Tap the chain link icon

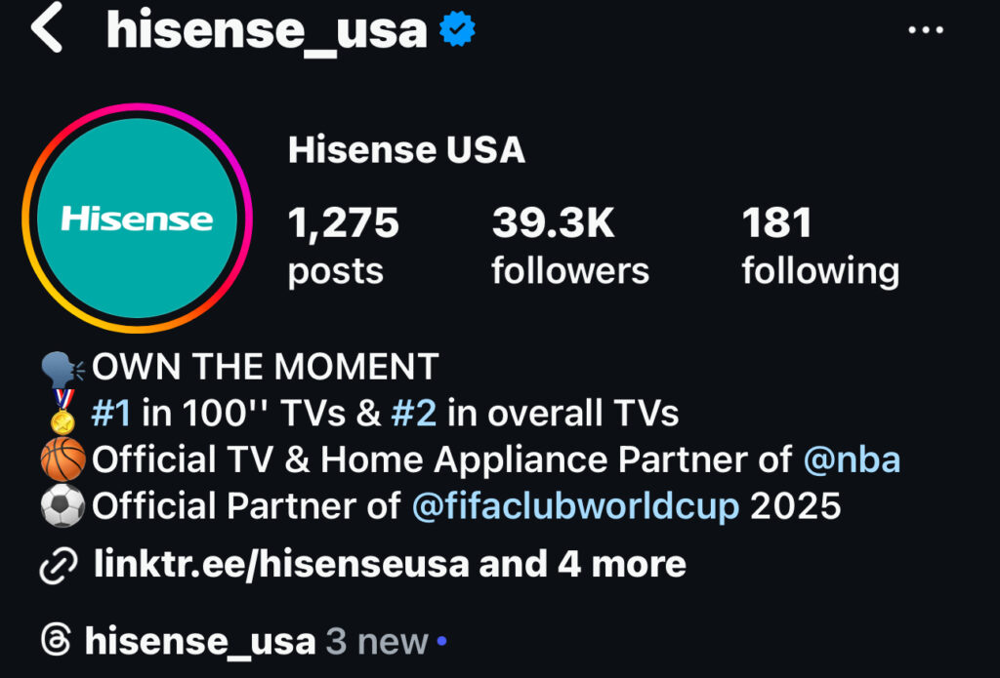(x=59, y=565)
